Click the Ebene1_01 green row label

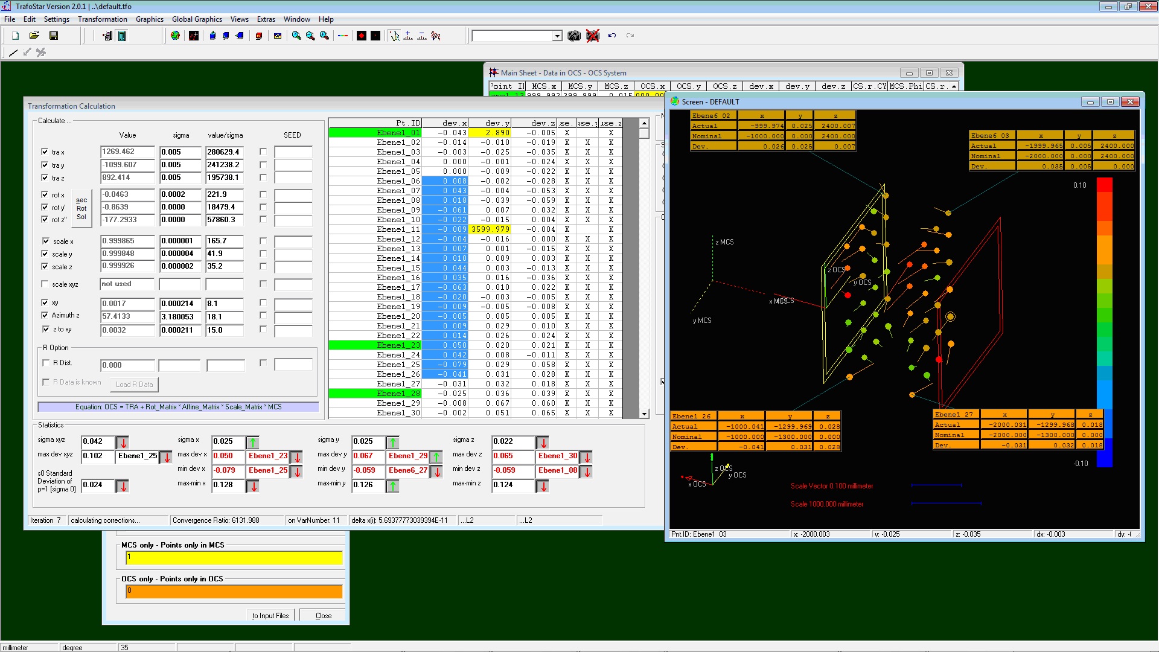pyautogui.click(x=375, y=133)
